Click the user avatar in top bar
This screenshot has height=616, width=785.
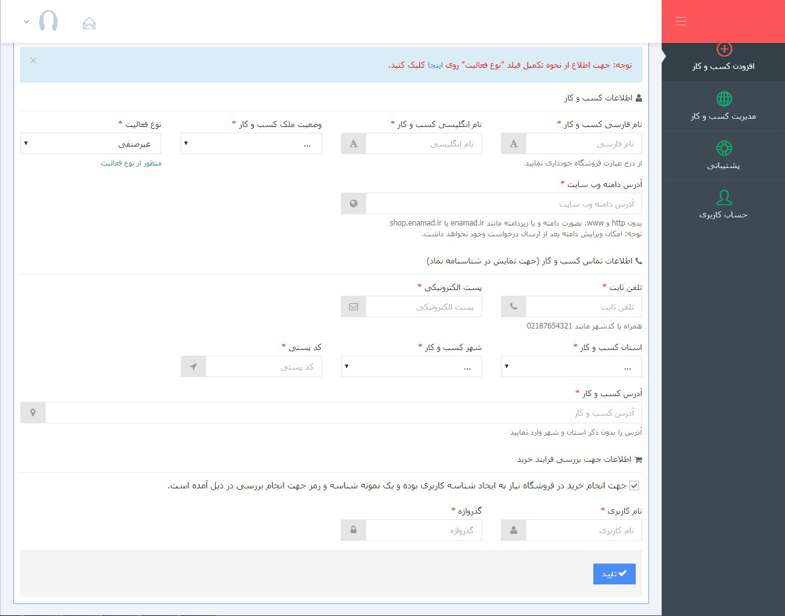48,21
